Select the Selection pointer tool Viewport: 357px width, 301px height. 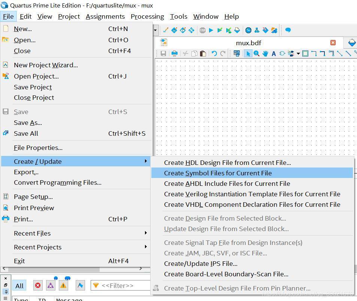pos(248,53)
